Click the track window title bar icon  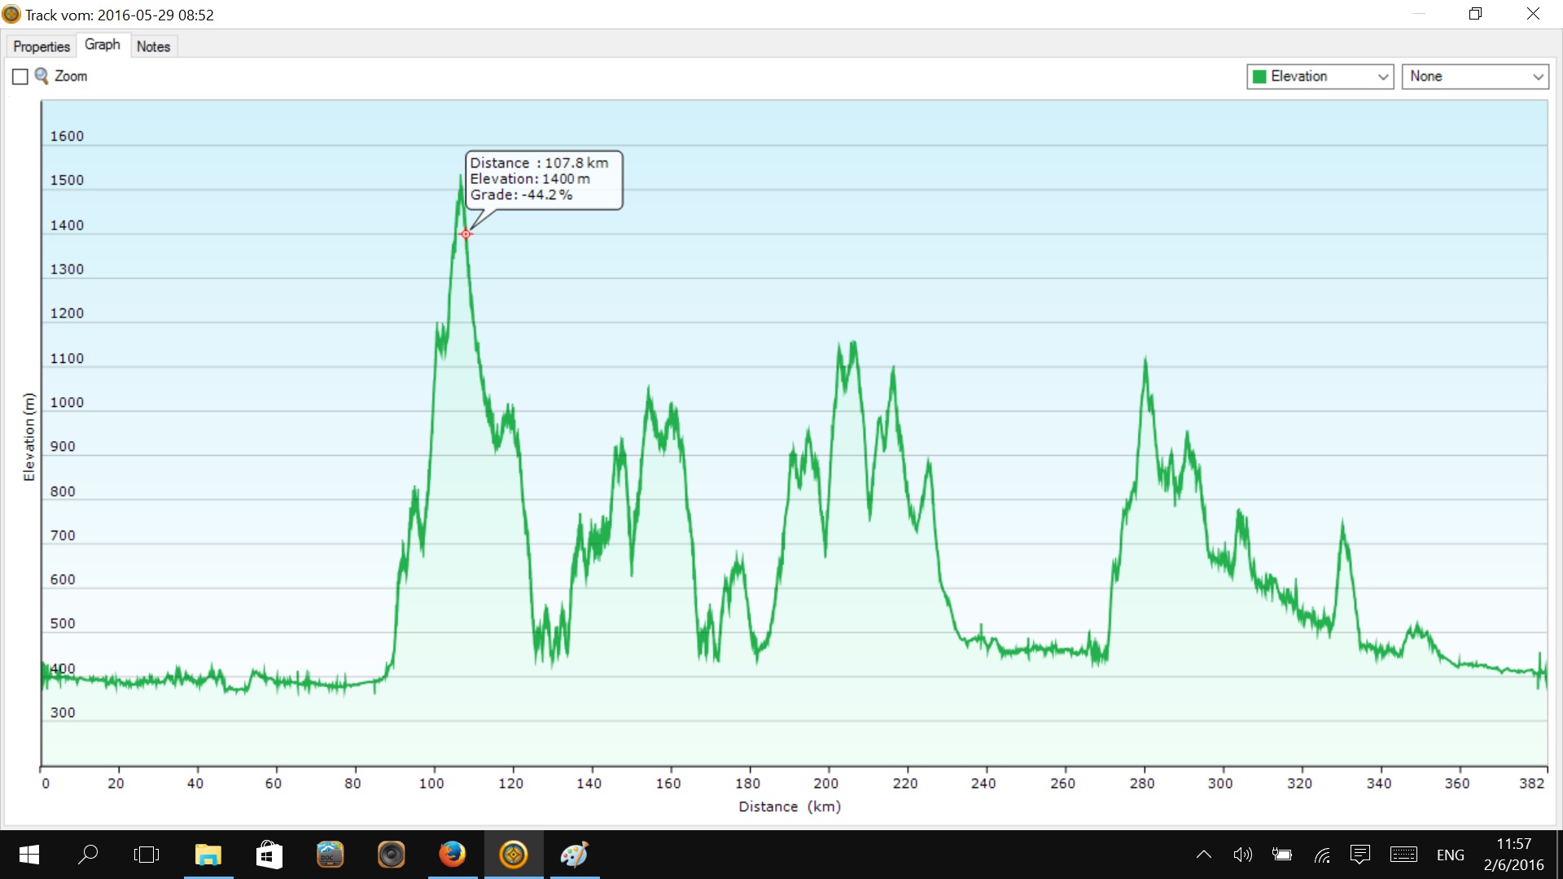pos(11,15)
